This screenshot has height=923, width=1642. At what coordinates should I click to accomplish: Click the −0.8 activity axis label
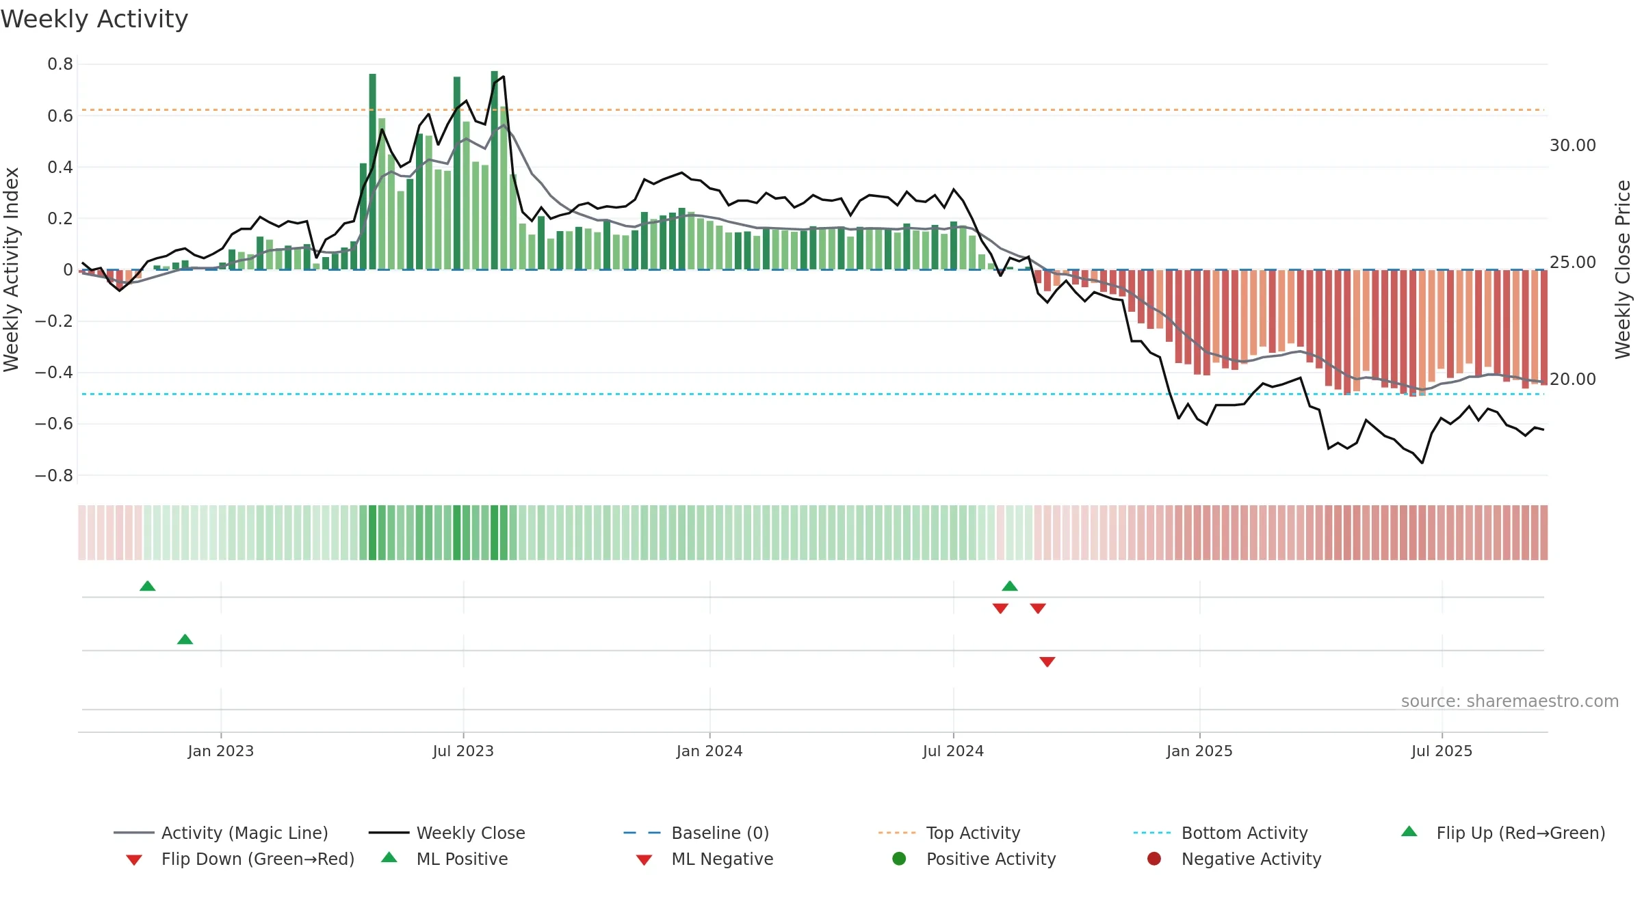tap(54, 475)
